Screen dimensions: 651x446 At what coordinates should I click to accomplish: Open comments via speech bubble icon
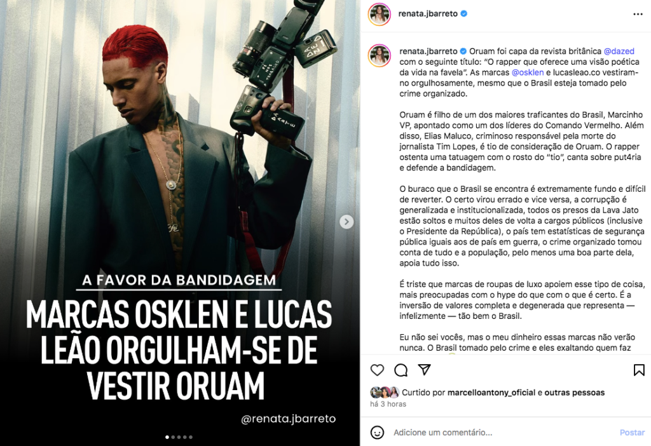401,370
